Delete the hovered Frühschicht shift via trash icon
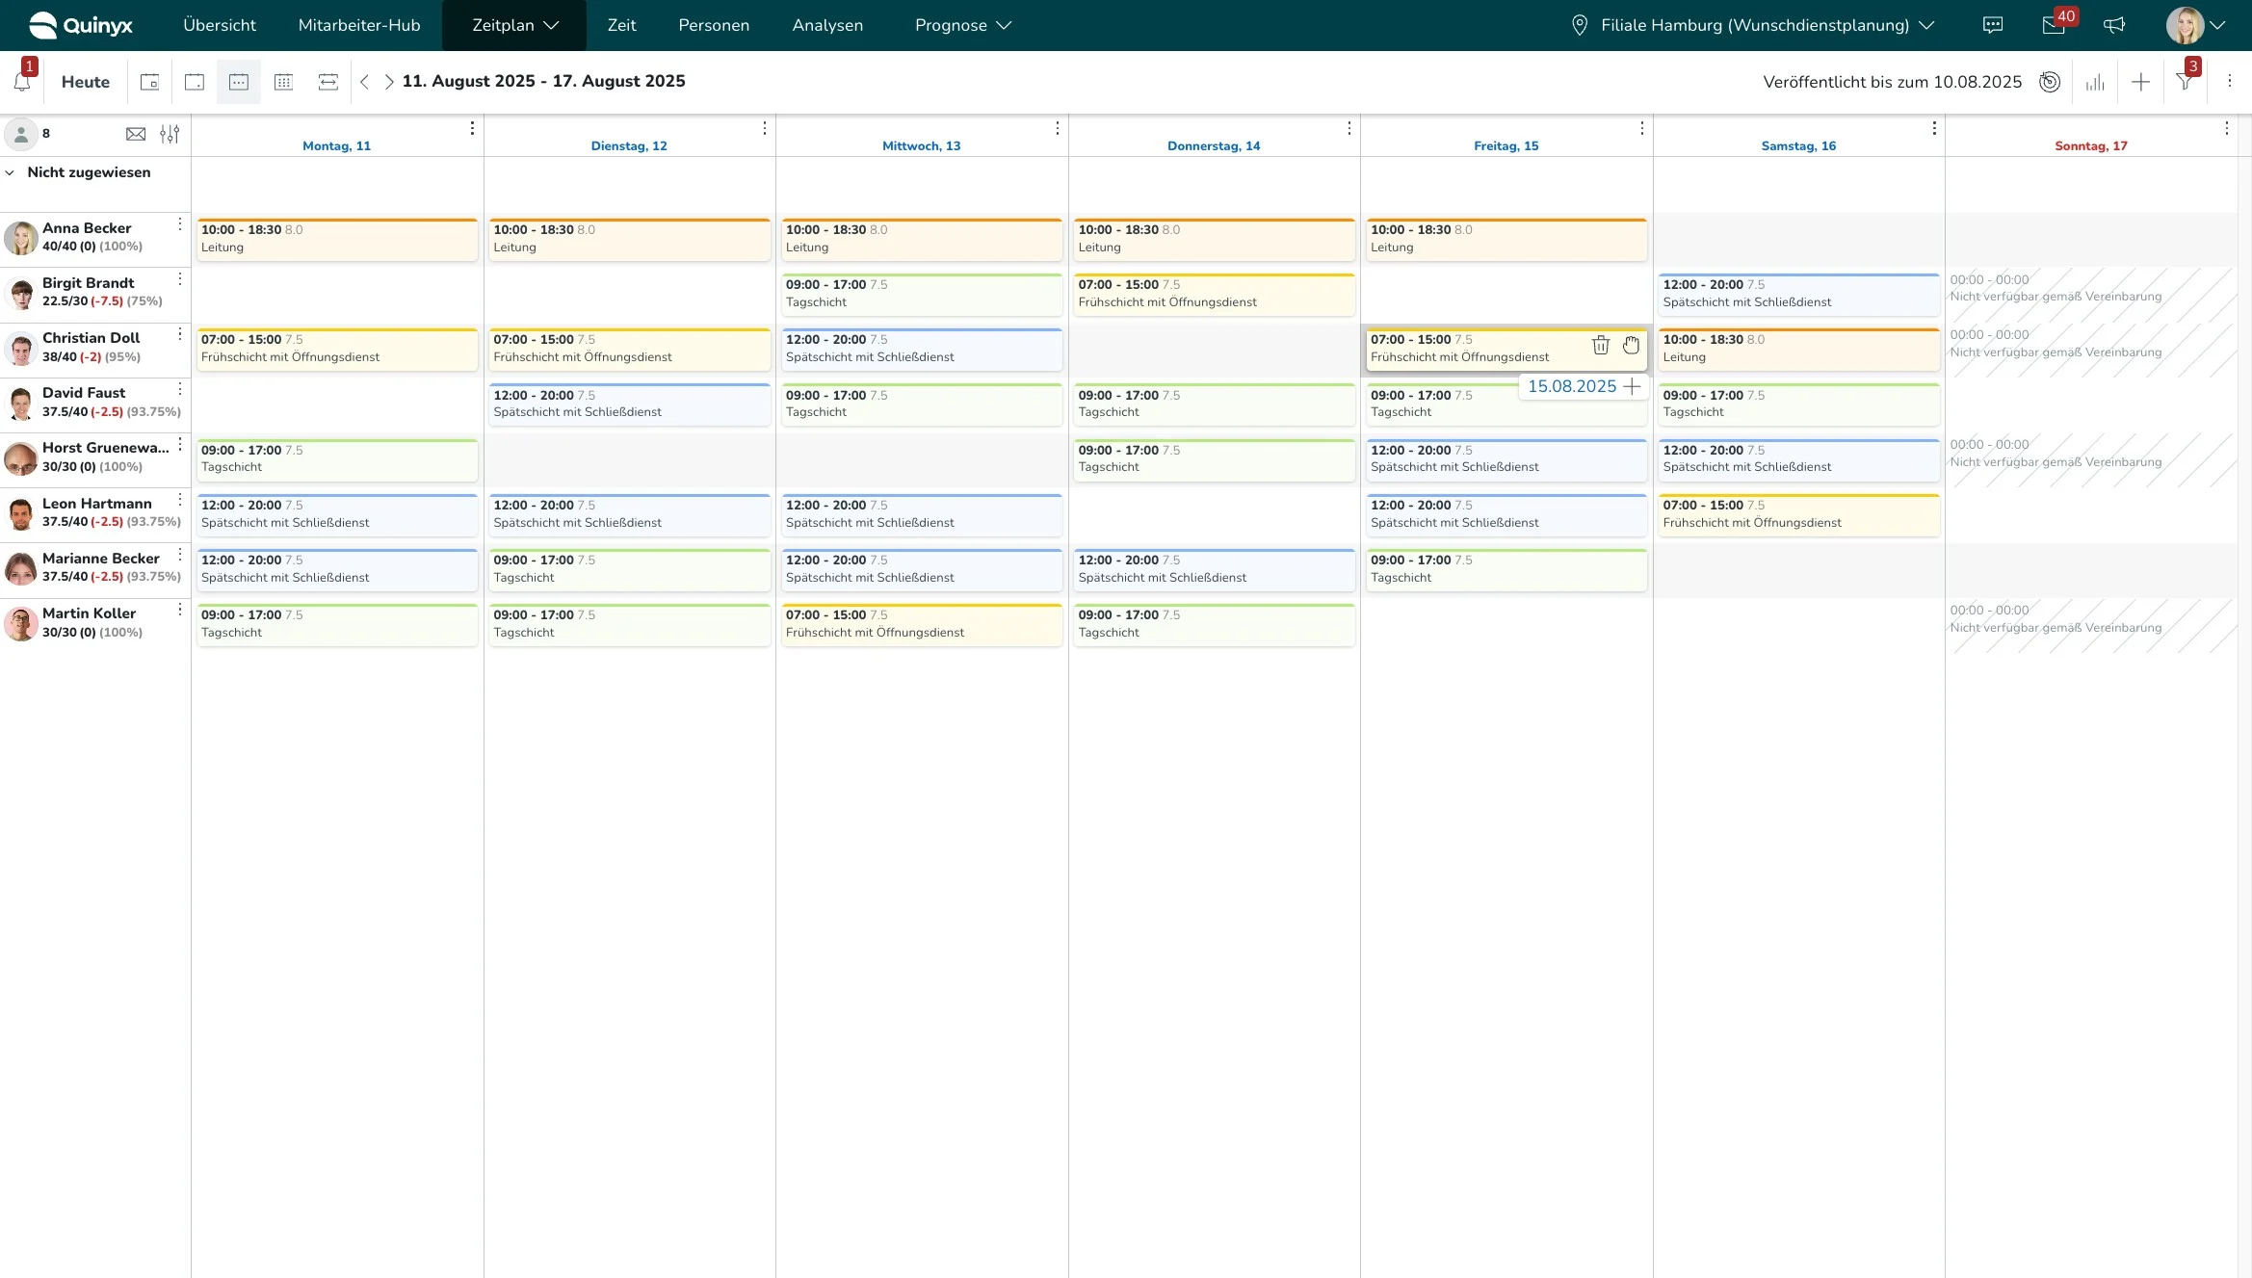The height and width of the screenshot is (1278, 2252). pyautogui.click(x=1600, y=345)
